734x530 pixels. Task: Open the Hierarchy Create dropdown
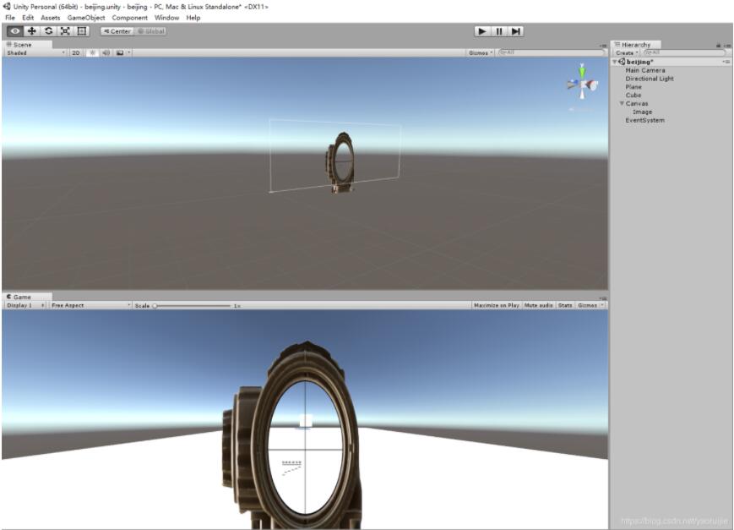tap(627, 53)
